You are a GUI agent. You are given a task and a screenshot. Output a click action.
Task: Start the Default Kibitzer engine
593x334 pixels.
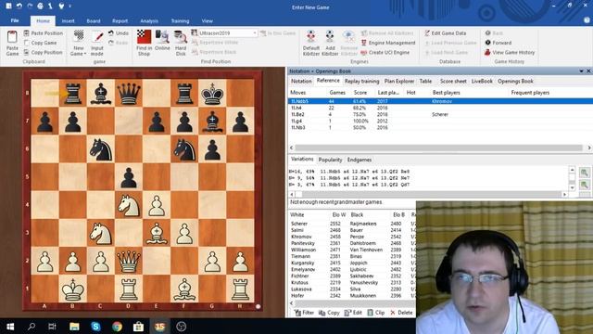click(311, 43)
